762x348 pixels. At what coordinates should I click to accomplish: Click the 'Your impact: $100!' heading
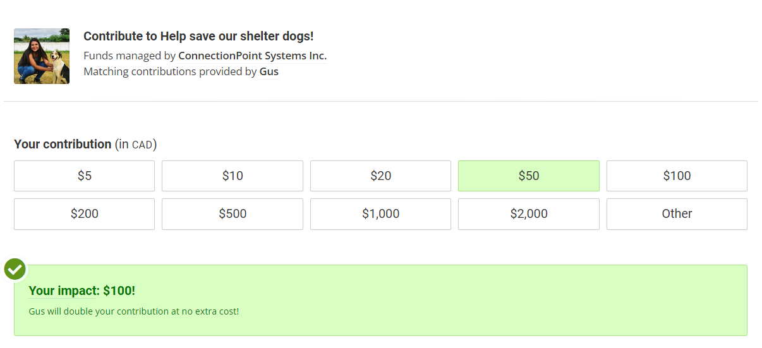point(82,291)
